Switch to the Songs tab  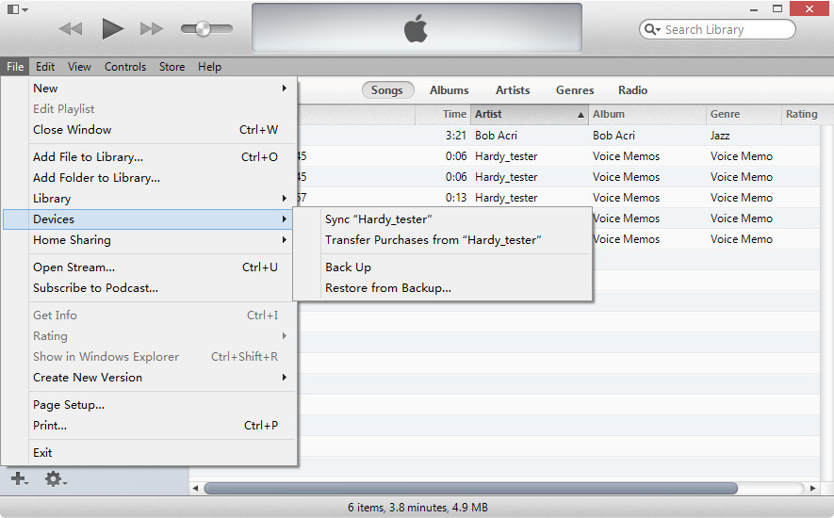click(x=387, y=89)
